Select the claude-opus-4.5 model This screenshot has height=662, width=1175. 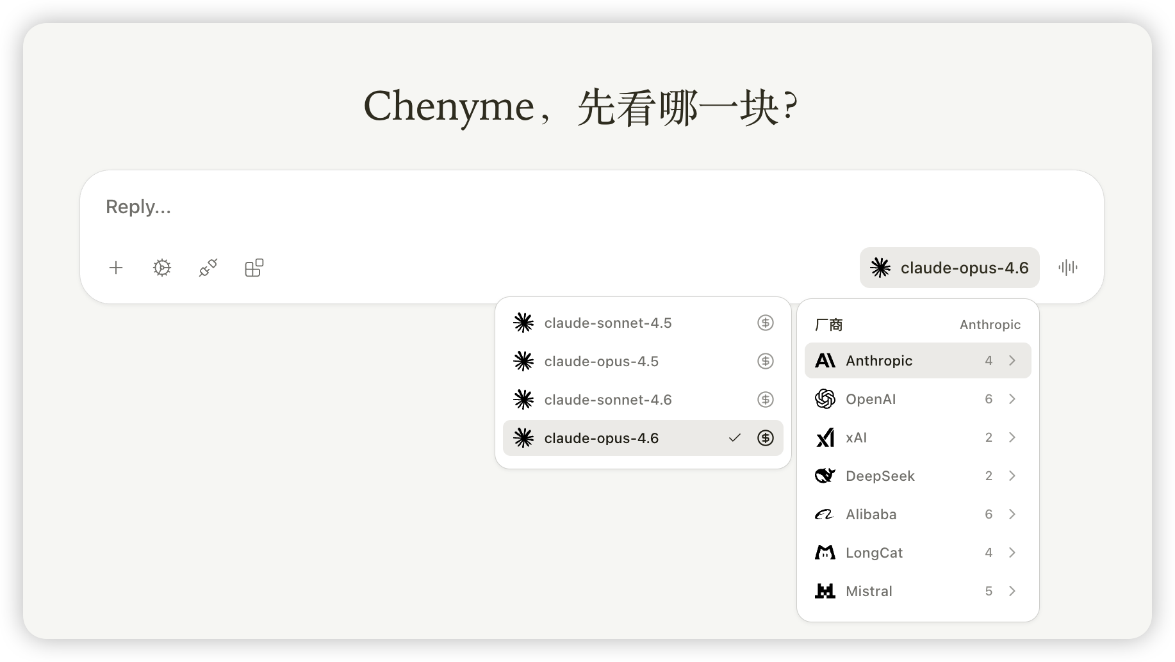[643, 361]
